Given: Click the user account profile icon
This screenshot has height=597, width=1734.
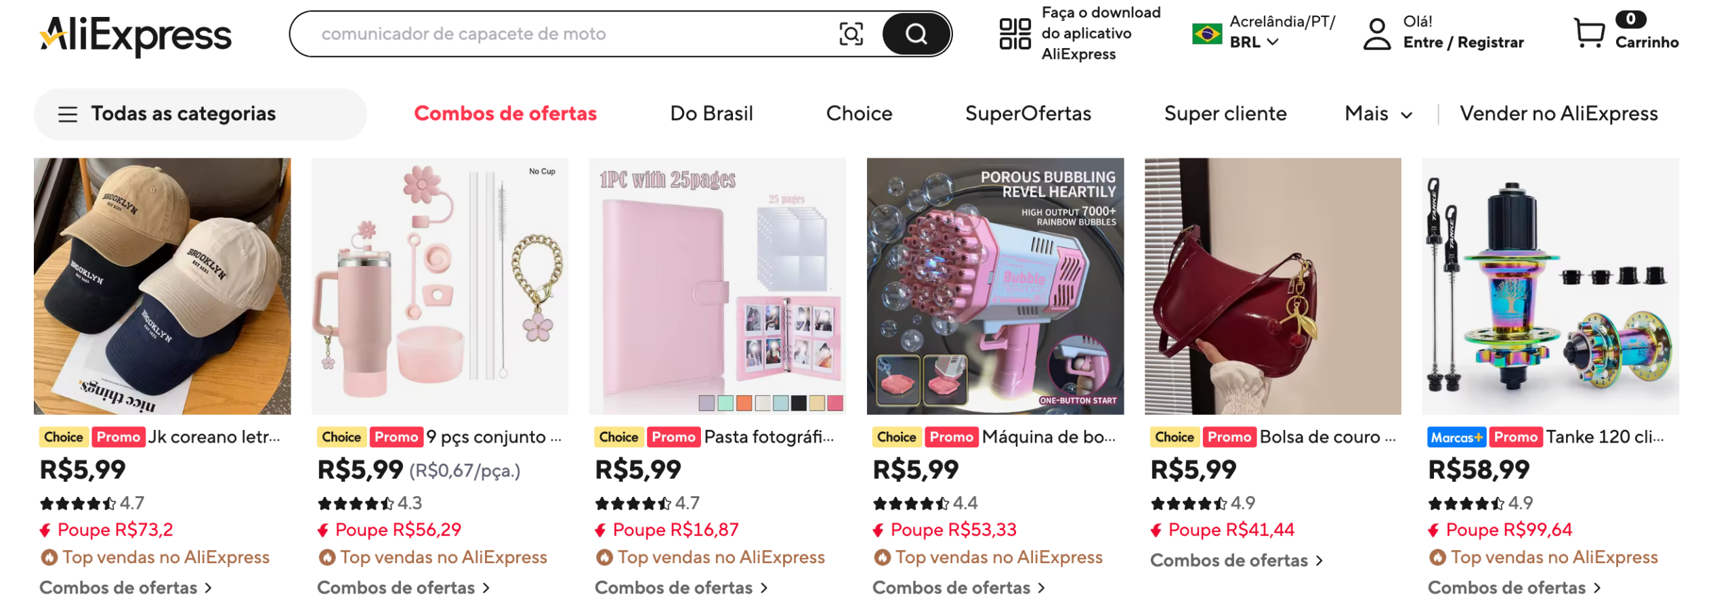Looking at the screenshot, I should pyautogui.click(x=1376, y=34).
